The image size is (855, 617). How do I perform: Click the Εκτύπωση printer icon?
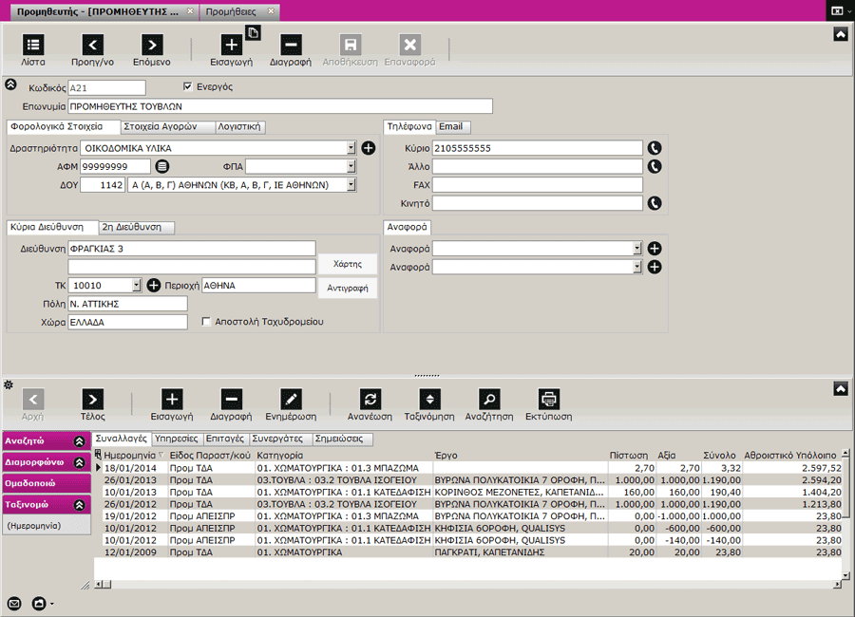(548, 400)
